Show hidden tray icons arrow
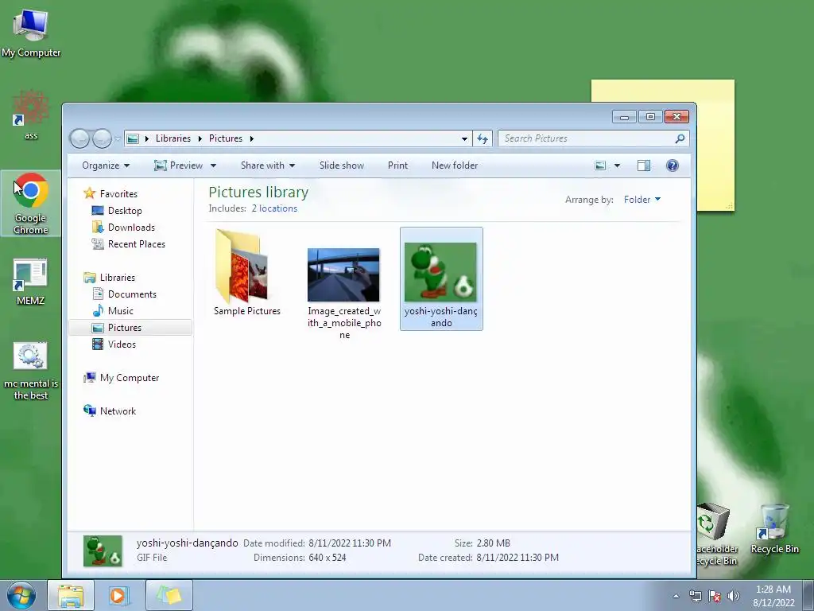 click(676, 596)
